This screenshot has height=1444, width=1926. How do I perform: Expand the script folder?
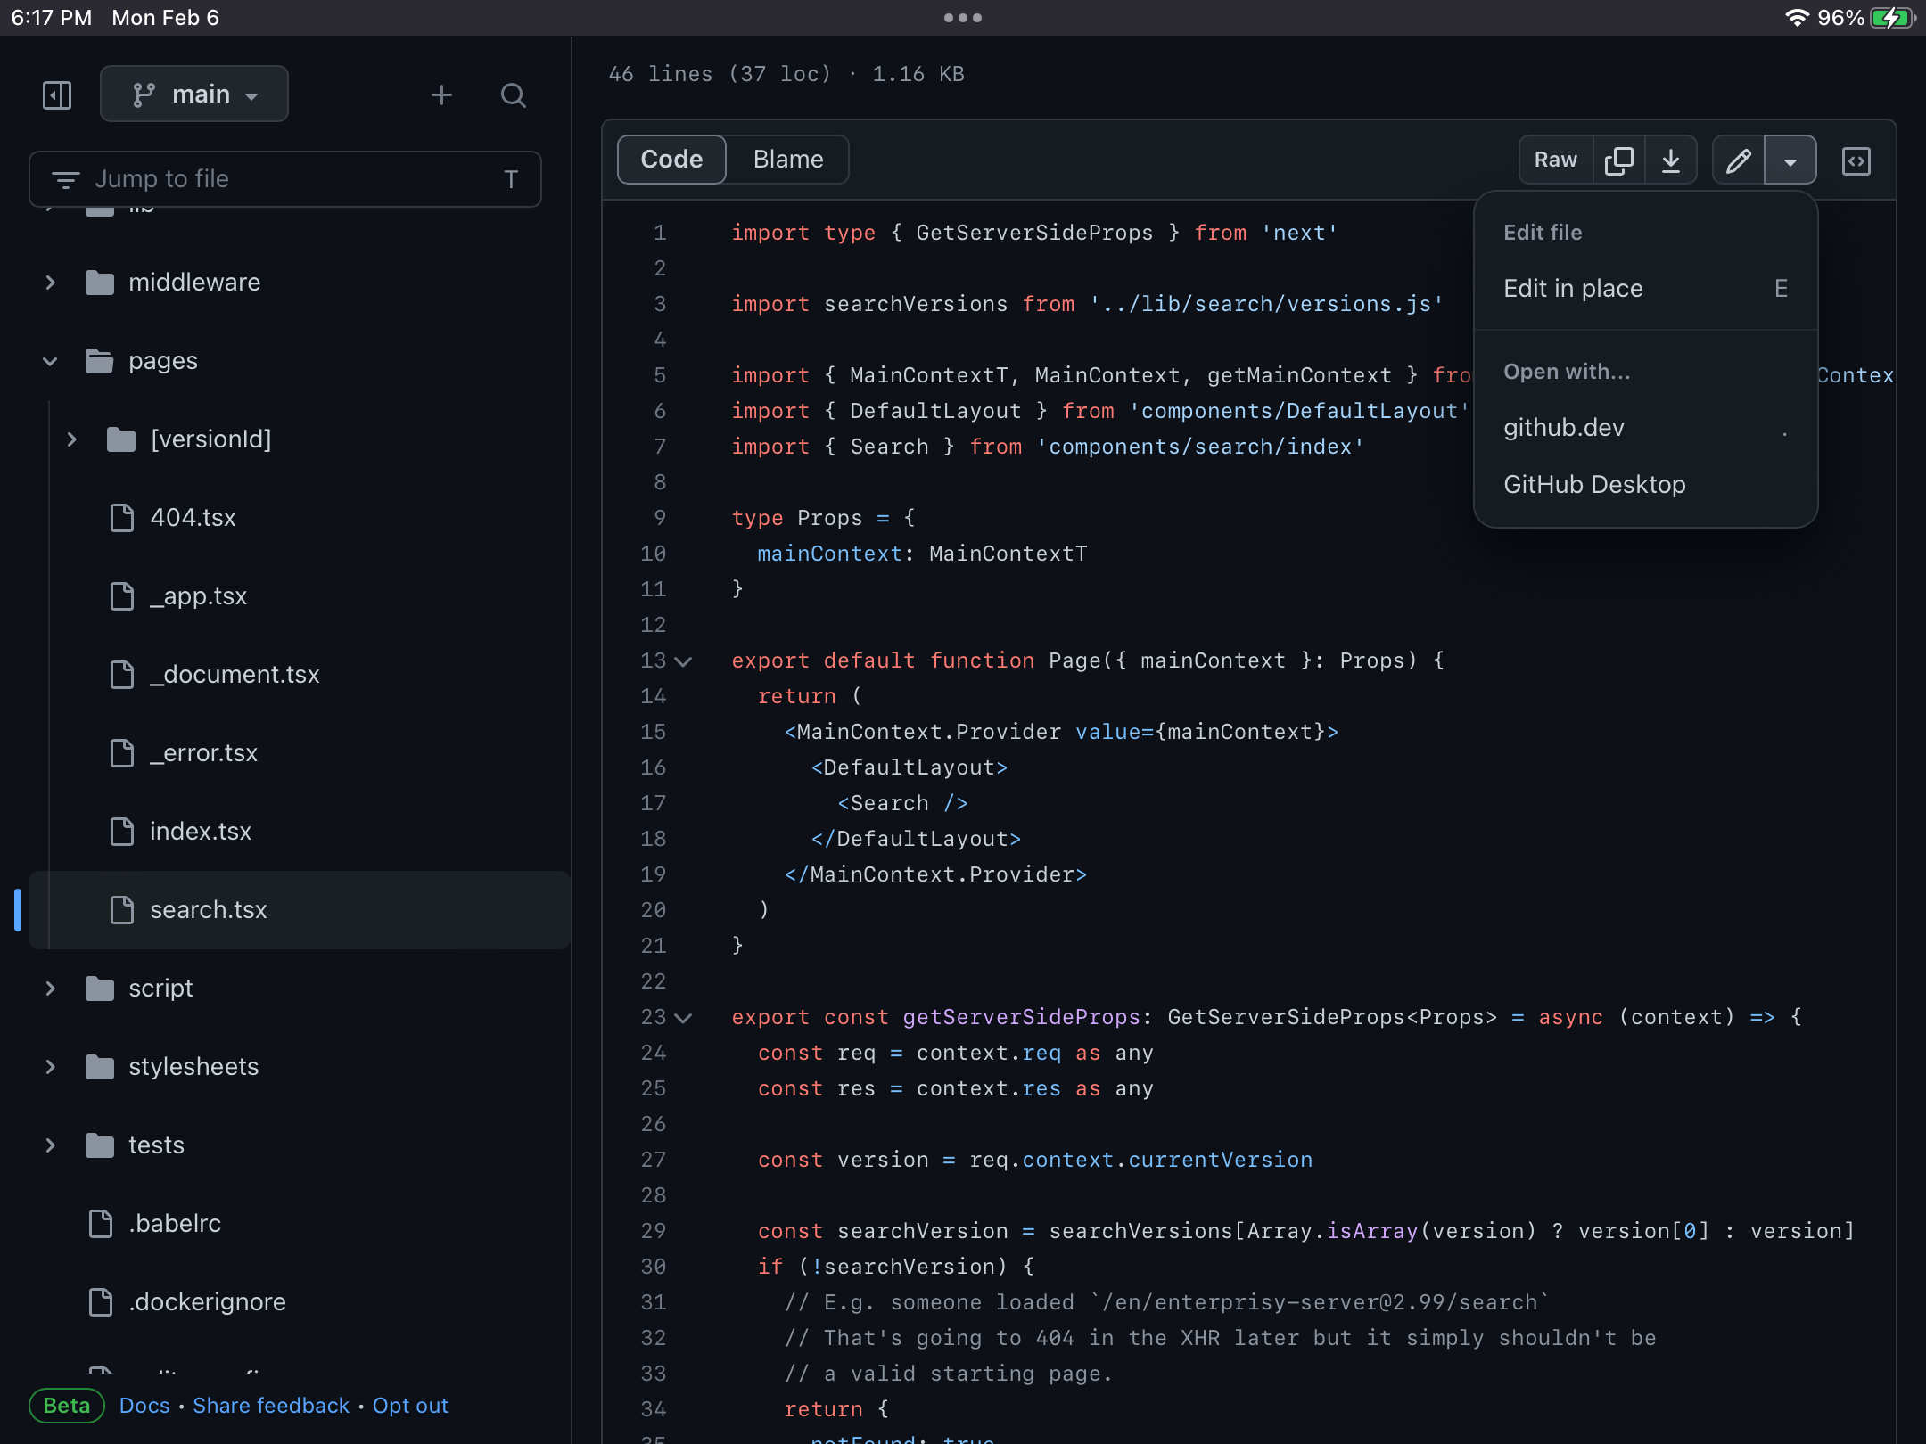point(51,989)
